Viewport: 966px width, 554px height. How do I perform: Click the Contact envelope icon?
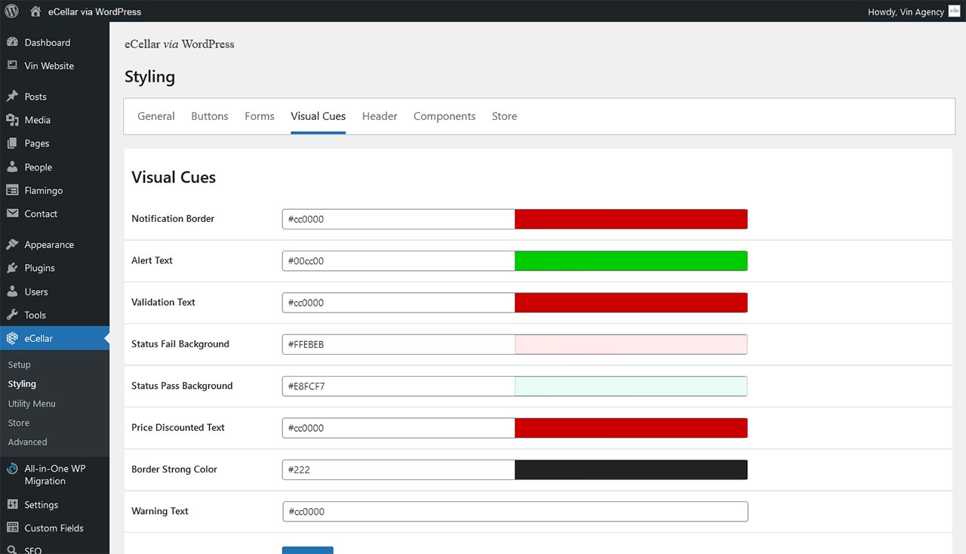coord(12,214)
